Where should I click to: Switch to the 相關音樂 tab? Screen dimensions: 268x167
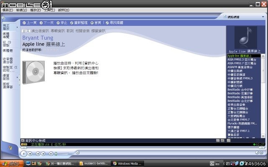click(82, 31)
